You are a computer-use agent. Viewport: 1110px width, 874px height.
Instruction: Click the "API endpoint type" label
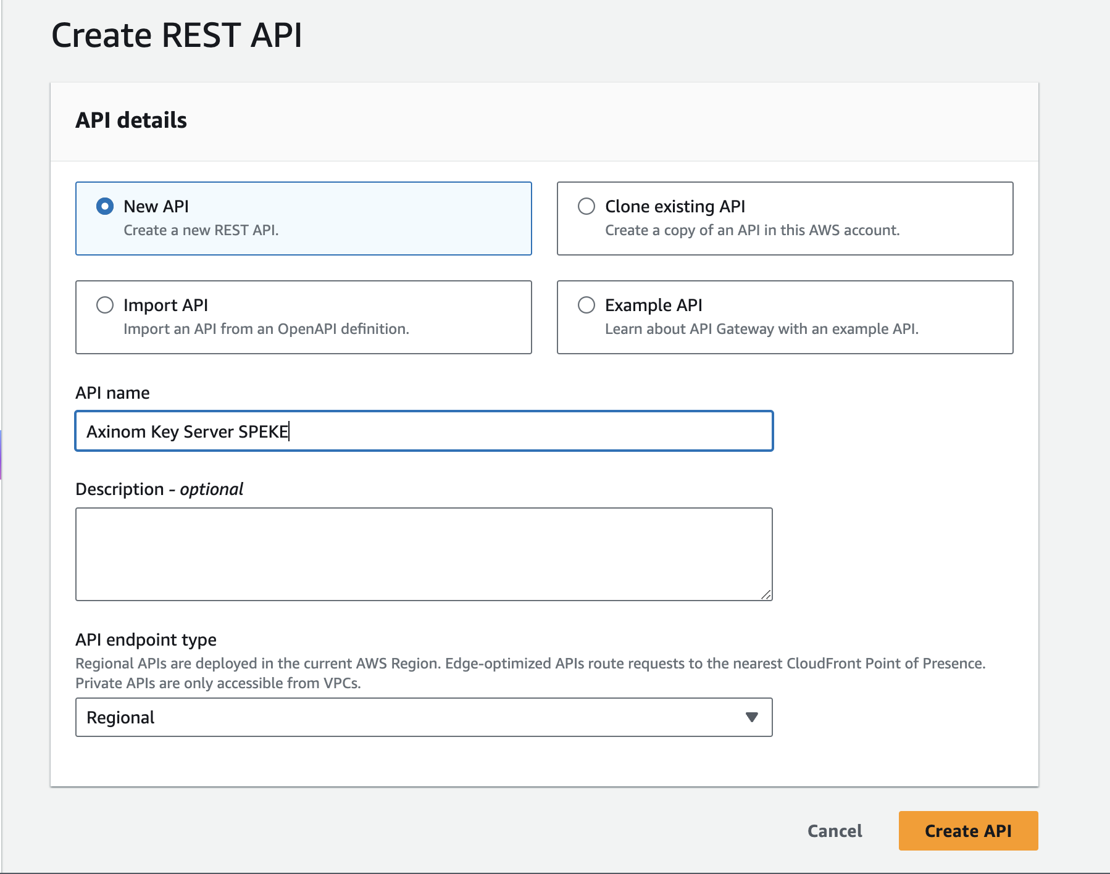point(146,640)
